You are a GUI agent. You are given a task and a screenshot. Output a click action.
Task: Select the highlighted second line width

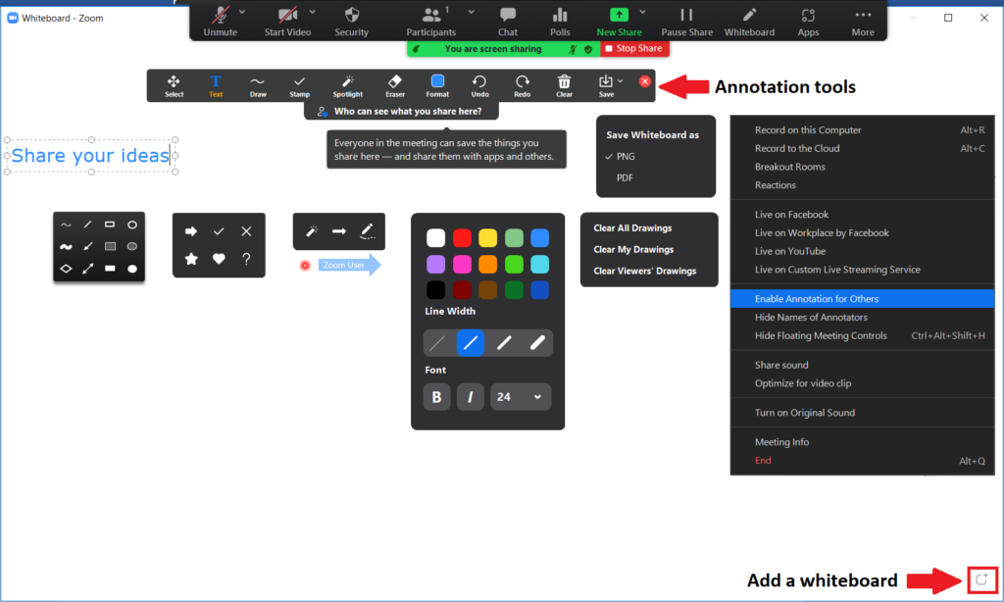470,343
